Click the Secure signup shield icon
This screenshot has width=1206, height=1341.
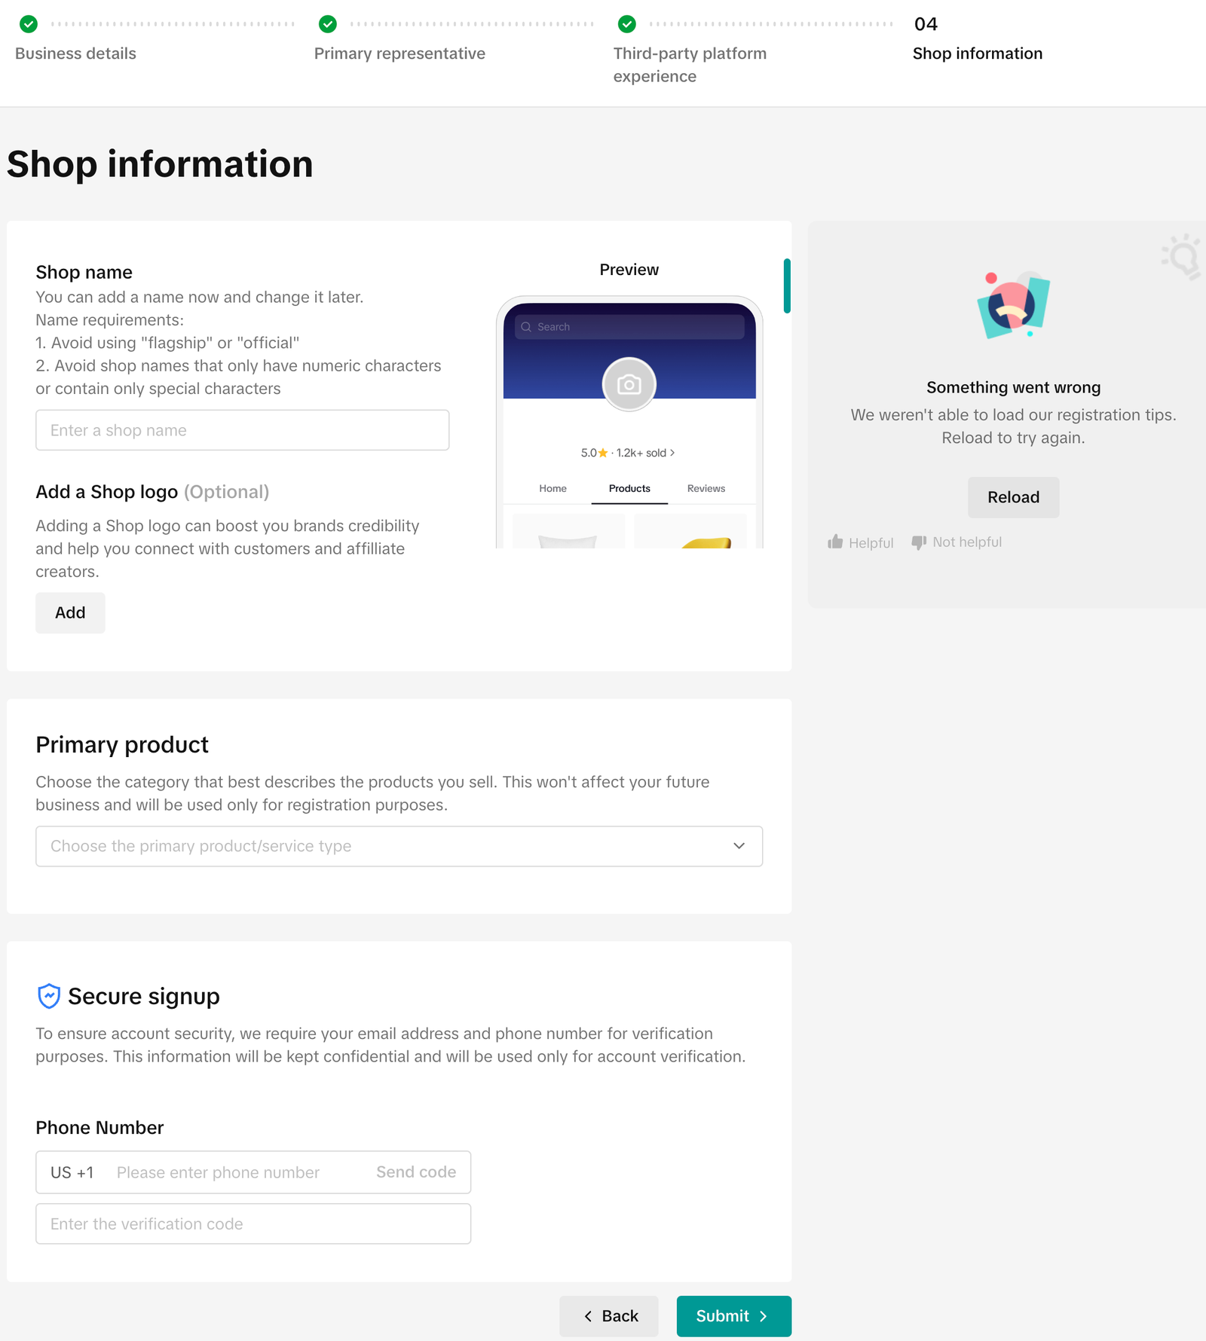(49, 996)
